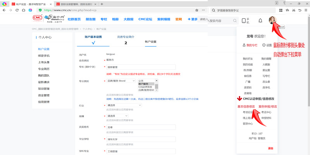The width and height of the screenshot is (310, 155).
Task: Click the subcategory list scroll down arrow
Action: 157,90
